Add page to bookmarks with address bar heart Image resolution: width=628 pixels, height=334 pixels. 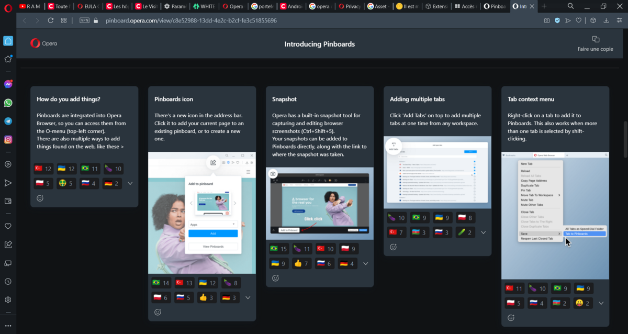point(578,20)
